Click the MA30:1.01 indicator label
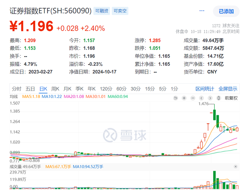The image size is (246, 190). tap(96, 97)
